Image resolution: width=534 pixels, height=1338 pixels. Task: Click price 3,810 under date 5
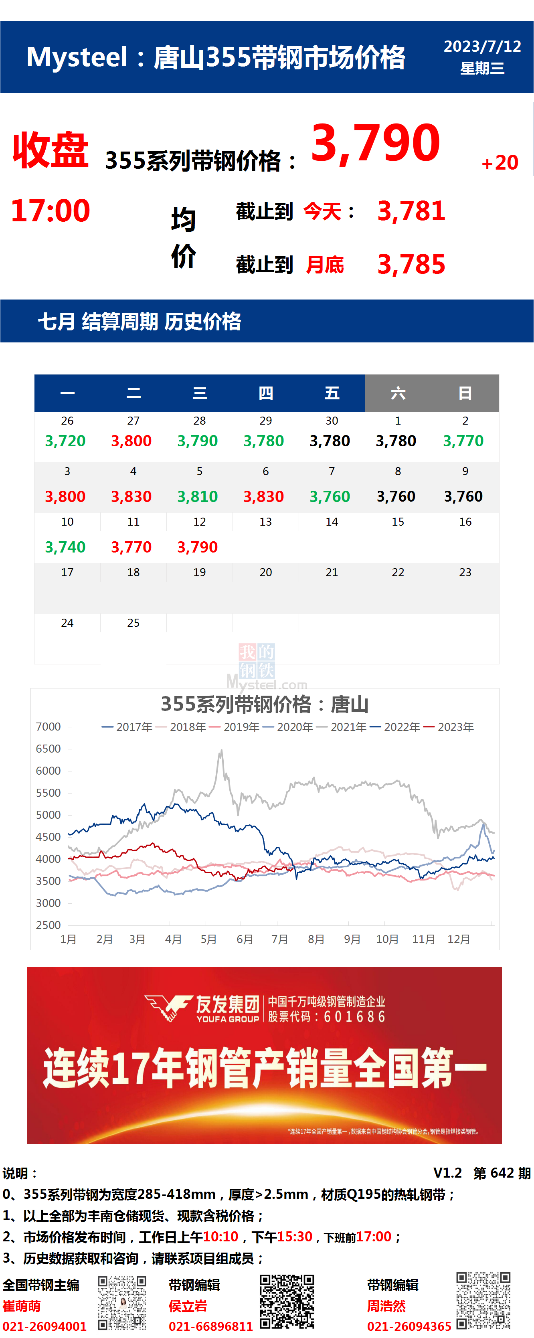pyautogui.click(x=197, y=497)
